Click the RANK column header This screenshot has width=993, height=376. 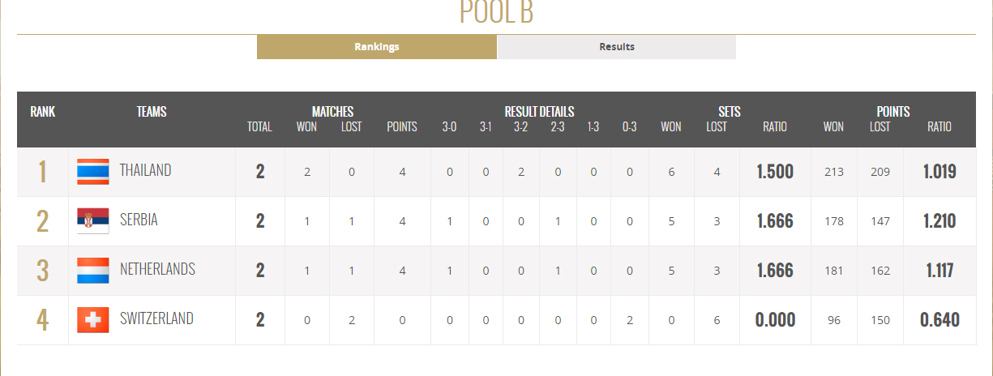(x=43, y=112)
